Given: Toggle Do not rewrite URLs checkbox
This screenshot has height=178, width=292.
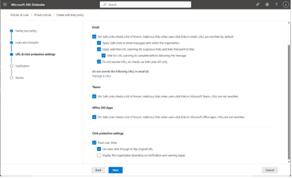Looking at the screenshot, I should click(99, 62).
